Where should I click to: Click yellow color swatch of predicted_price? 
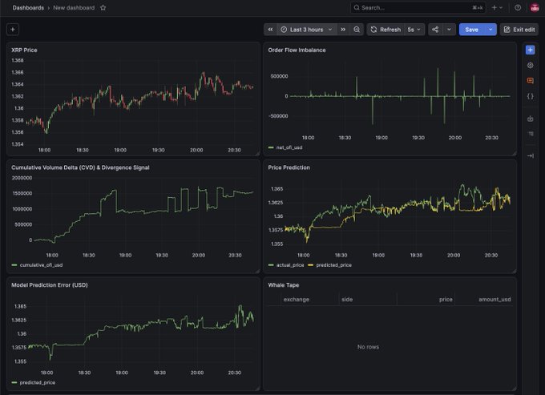tap(310, 265)
